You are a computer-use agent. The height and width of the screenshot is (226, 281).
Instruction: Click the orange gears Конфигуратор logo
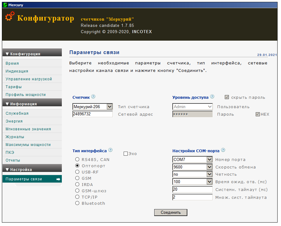pos(10,16)
